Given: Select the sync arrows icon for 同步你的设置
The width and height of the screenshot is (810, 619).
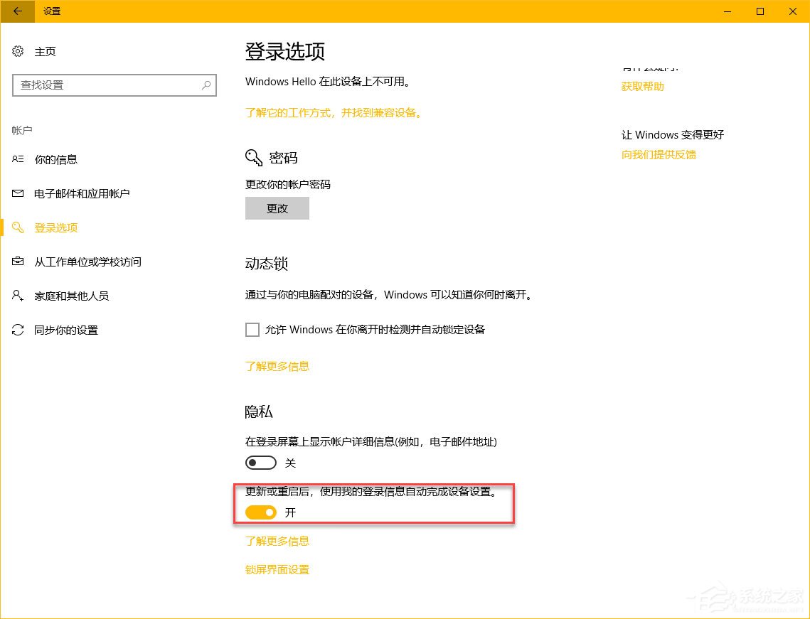Looking at the screenshot, I should coord(17,330).
